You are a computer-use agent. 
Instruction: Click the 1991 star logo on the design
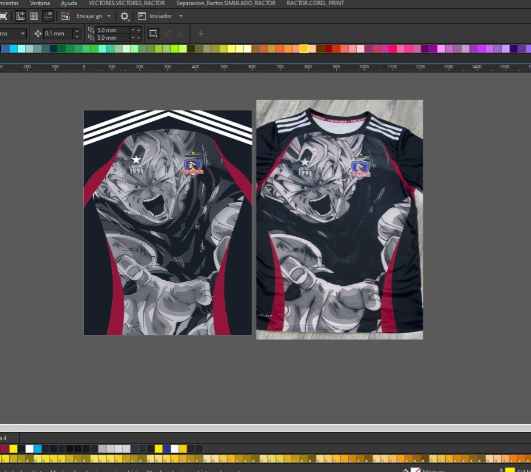pyautogui.click(x=136, y=165)
